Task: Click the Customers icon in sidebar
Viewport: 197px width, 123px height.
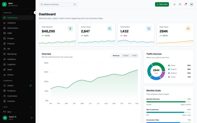Action: click(x=5, y=96)
